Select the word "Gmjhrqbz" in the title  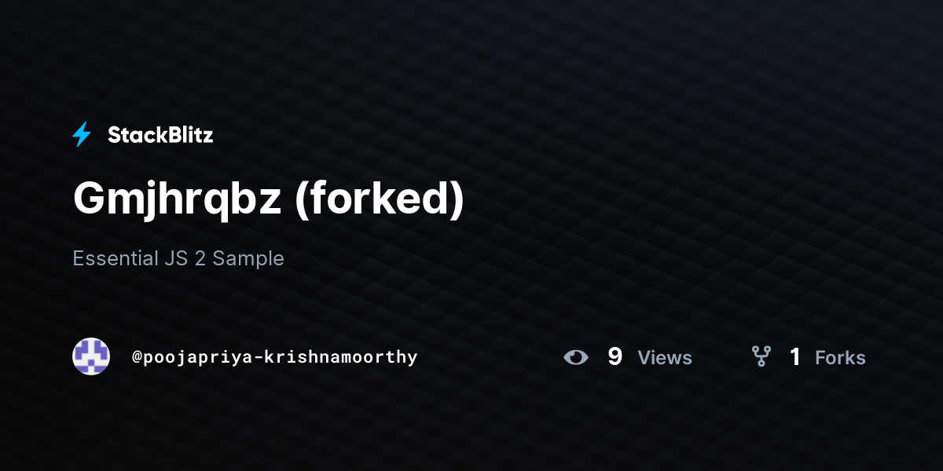(177, 199)
